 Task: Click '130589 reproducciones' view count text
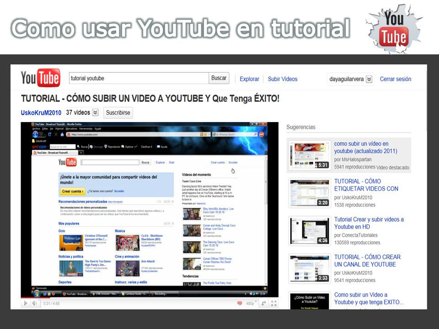[x=357, y=243]
